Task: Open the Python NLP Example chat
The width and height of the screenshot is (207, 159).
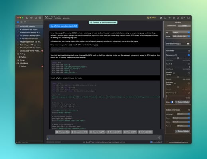Action: pos(30,26)
